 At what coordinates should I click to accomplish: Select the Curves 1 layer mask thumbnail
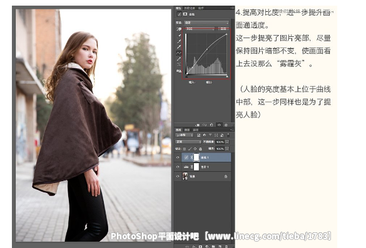click(196, 157)
